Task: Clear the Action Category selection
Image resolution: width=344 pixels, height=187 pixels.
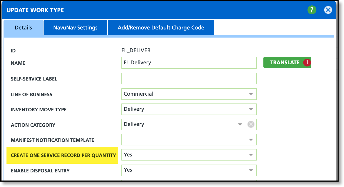Action: coord(251,124)
